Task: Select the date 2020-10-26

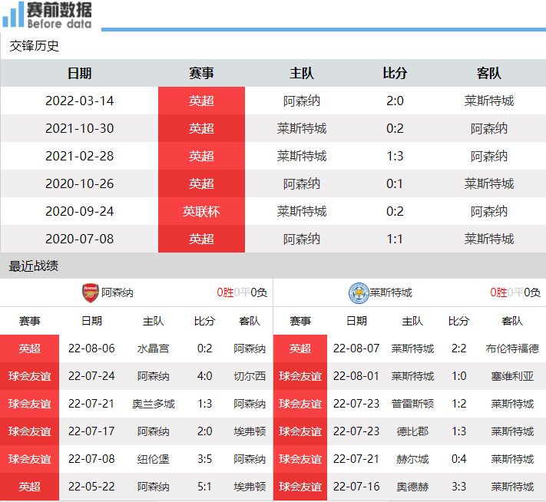Action: 79,183
